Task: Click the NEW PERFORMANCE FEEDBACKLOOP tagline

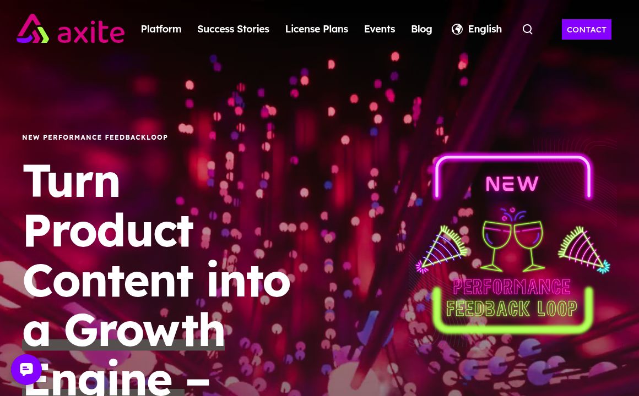Action: click(95, 137)
